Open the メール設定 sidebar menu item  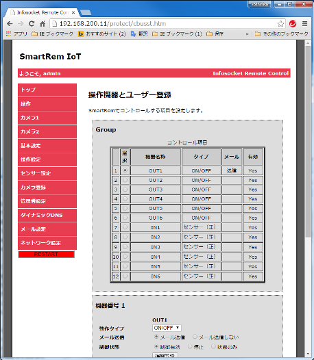pyautogui.click(x=47, y=229)
